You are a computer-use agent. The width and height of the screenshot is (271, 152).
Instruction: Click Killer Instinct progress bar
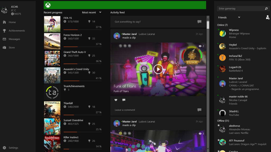pyautogui.click(x=83, y=149)
